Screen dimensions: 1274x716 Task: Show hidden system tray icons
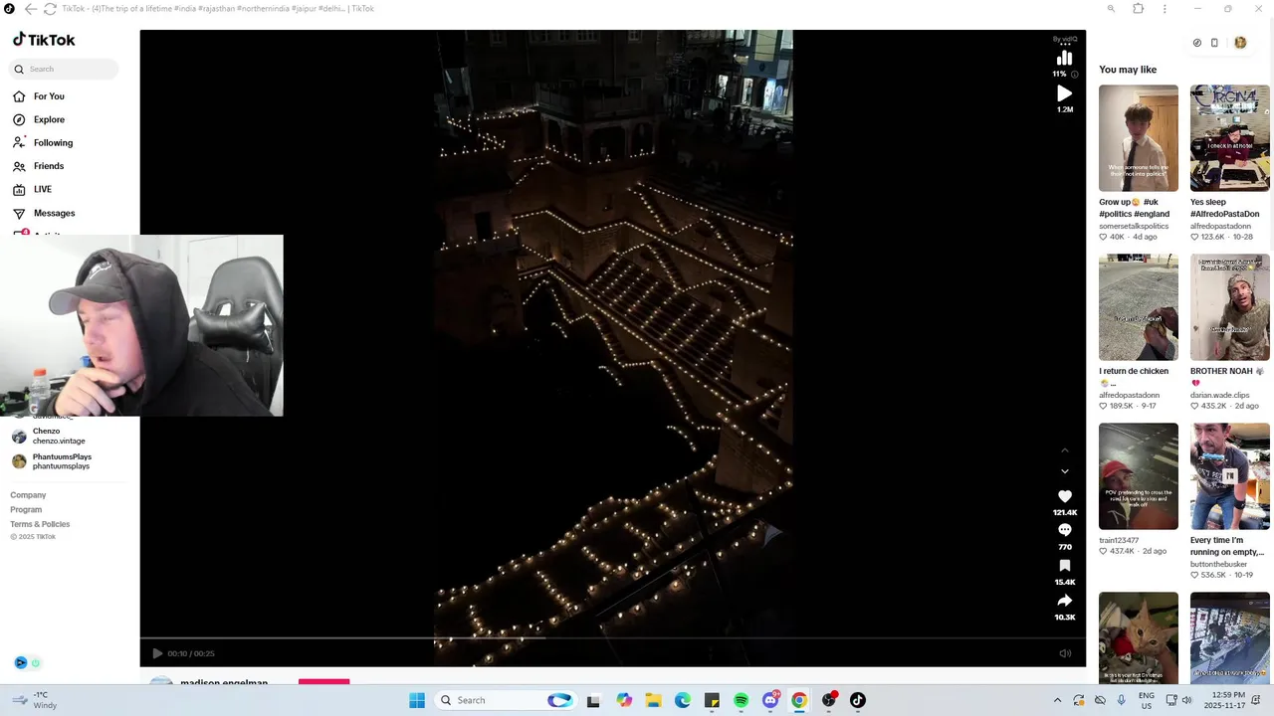coord(1057,700)
